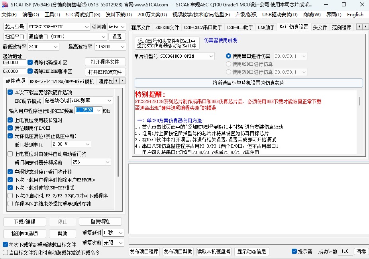
Task: Enable 在程序区的结束处添加重要测试参数
Action: (10, 204)
